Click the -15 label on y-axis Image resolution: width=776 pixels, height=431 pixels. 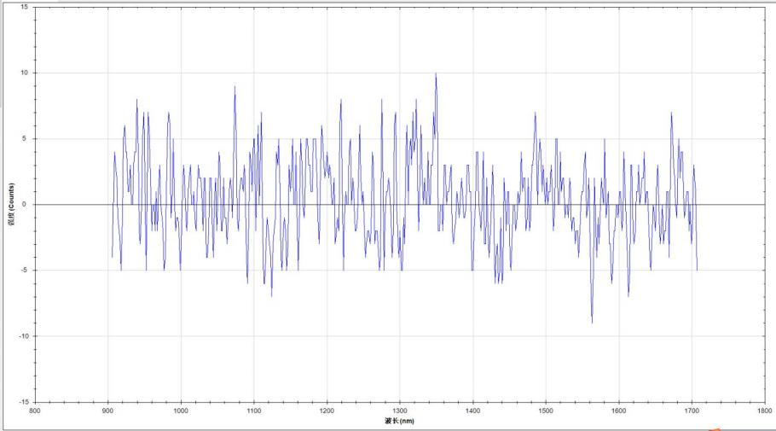click(x=22, y=401)
